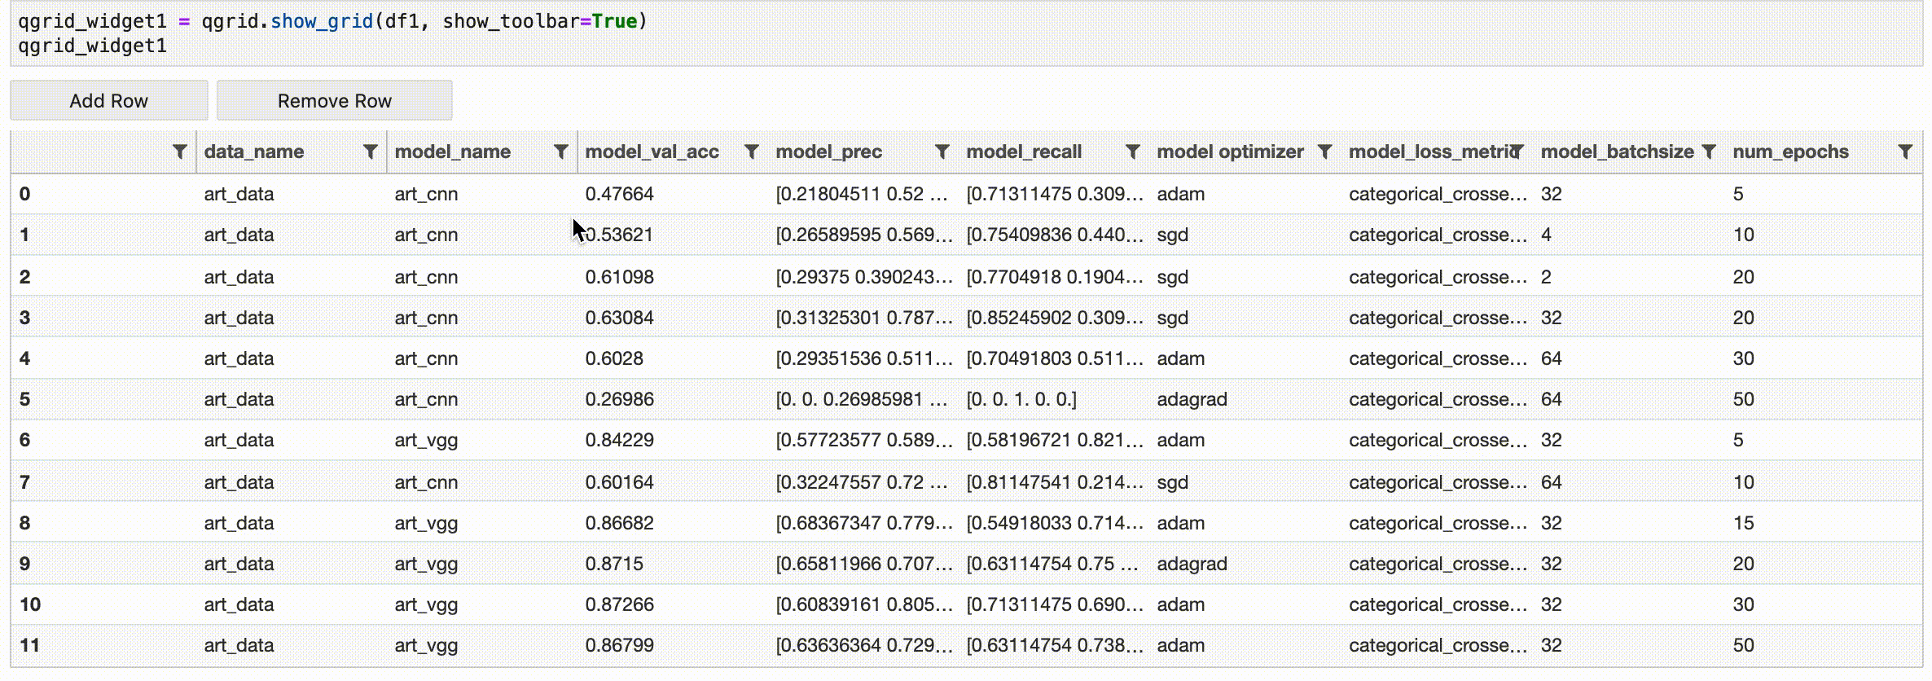This screenshot has height=681, width=1932.
Task: Sort by num_epochs column header
Action: tap(1790, 152)
